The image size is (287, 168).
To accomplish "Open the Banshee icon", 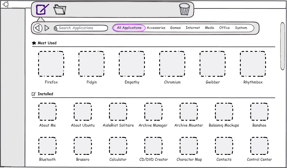I will [x=259, y=112].
